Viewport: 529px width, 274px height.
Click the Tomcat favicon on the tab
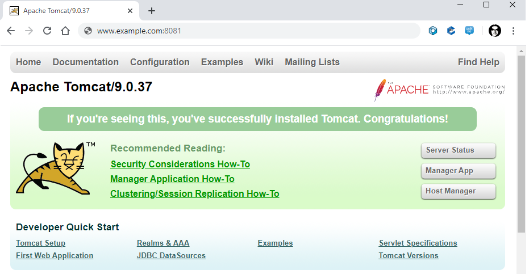[14, 11]
